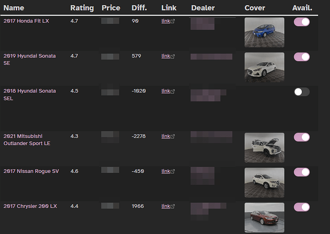This screenshot has height=234, width=330.
Task: Sort by the Diff. column header
Action: [139, 8]
